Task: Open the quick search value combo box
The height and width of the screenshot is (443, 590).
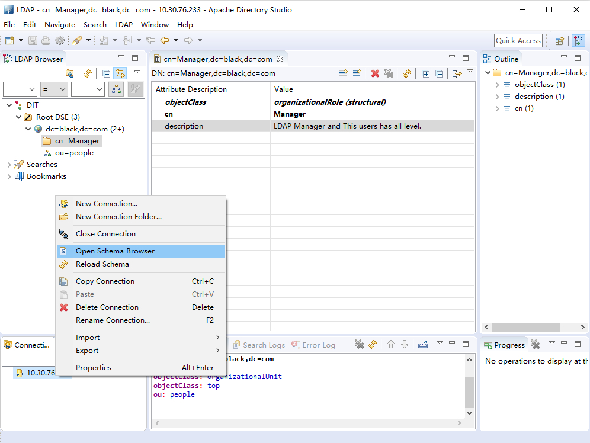Action: pos(88,89)
